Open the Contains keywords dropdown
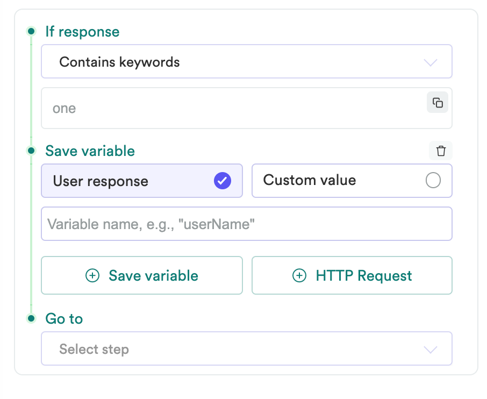Image resolution: width=487 pixels, height=399 pixels. click(247, 61)
